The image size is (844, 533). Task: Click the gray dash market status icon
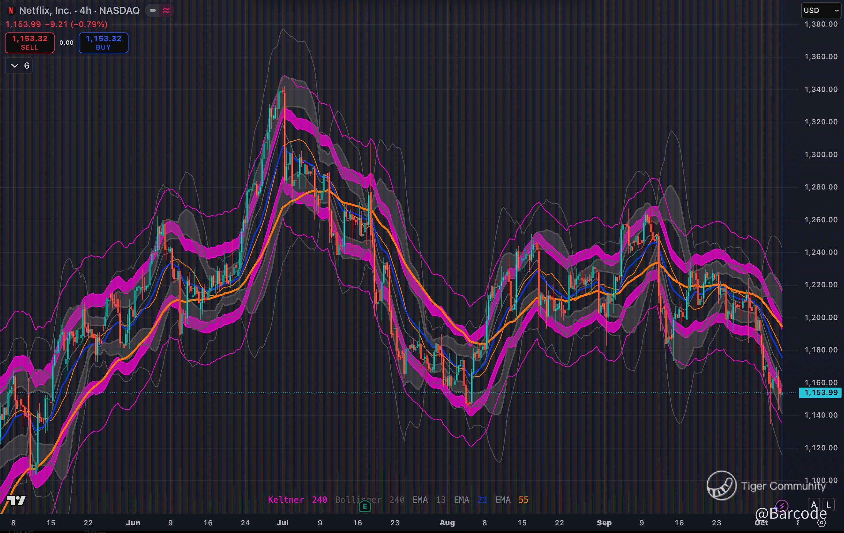152,10
